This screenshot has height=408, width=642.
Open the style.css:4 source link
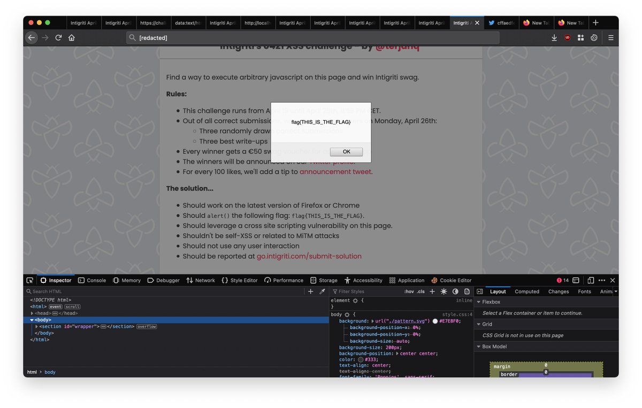pos(457,314)
